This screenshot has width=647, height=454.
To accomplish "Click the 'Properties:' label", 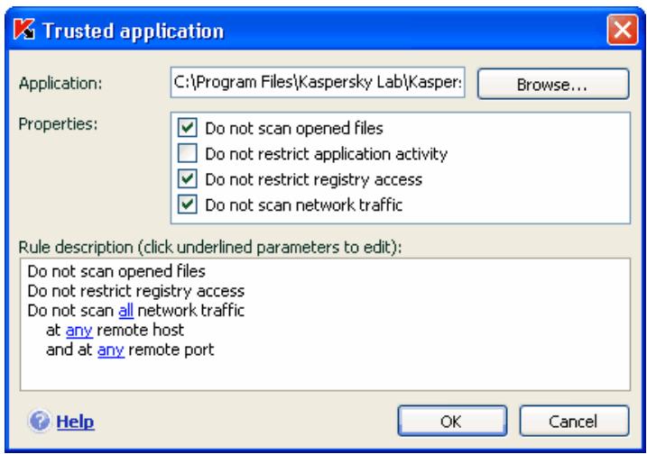I will tap(58, 123).
